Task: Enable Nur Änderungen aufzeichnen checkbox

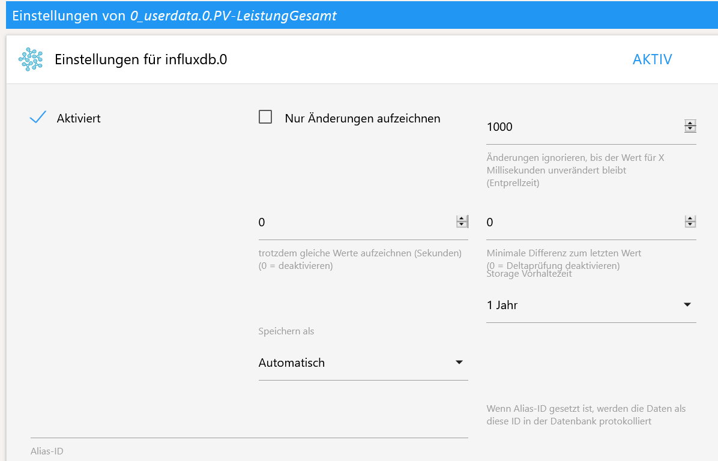Action: click(x=265, y=118)
